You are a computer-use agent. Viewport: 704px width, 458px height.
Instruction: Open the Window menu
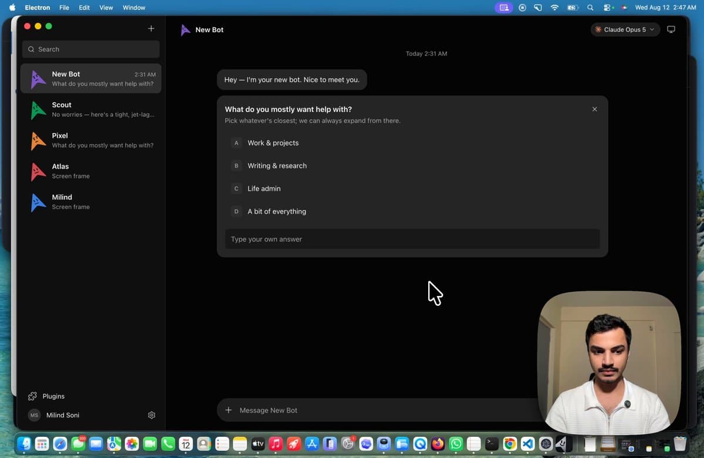[134, 8]
